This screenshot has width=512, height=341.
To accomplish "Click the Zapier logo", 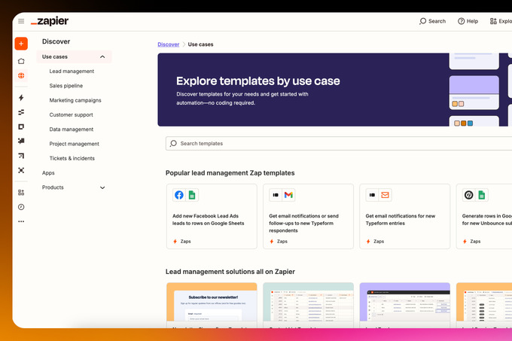I will (50, 21).
